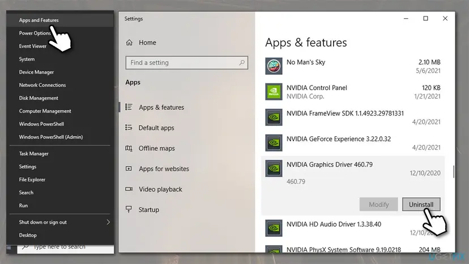Maximize the Settings window
Image resolution: width=469 pixels, height=264 pixels.
coord(425,19)
